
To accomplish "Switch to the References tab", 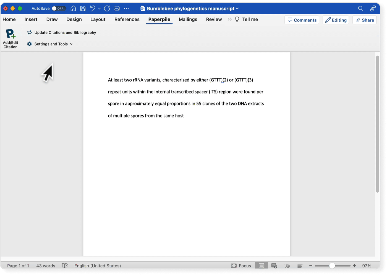I will coord(127,19).
